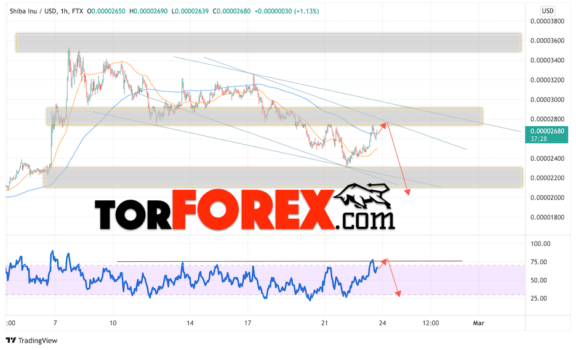Screen dimensions: 576x350
Task: Click the low value L0.00002639
Action: point(190,11)
